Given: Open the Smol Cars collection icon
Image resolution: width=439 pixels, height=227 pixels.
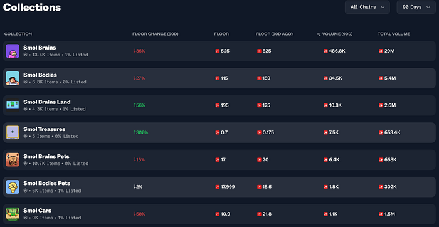Looking at the screenshot, I should [x=13, y=214].
